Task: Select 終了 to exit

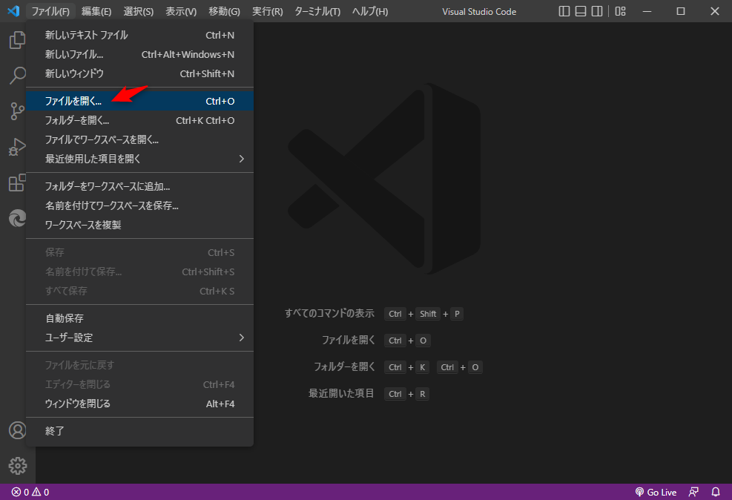Action: point(139,430)
